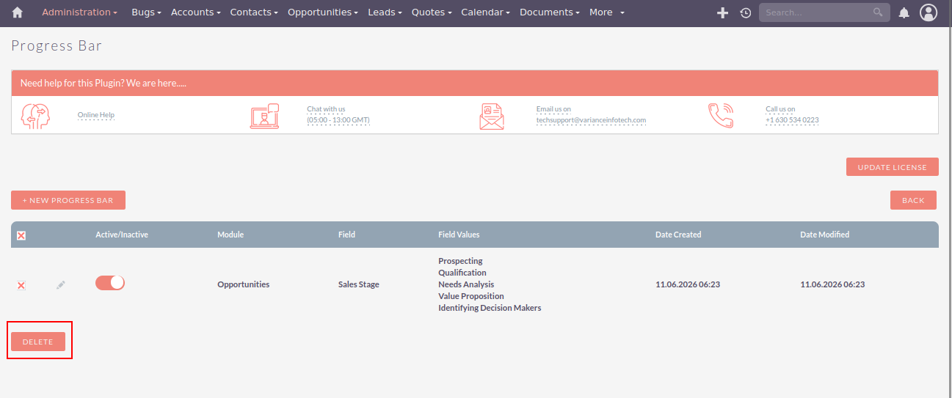Expand the Documents menu
Screen dimensions: 952x398
click(x=550, y=12)
